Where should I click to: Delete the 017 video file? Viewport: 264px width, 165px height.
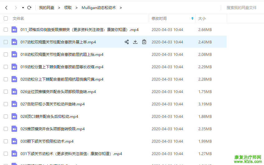(x=144, y=42)
